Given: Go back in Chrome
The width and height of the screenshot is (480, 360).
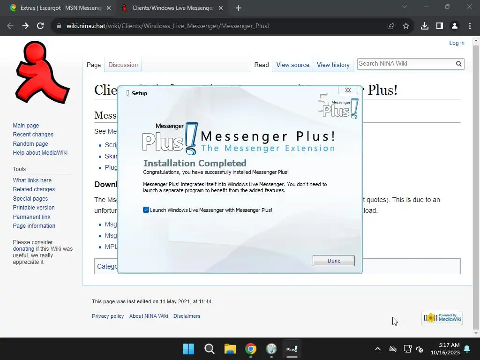Looking at the screenshot, I should (x=10, y=26).
